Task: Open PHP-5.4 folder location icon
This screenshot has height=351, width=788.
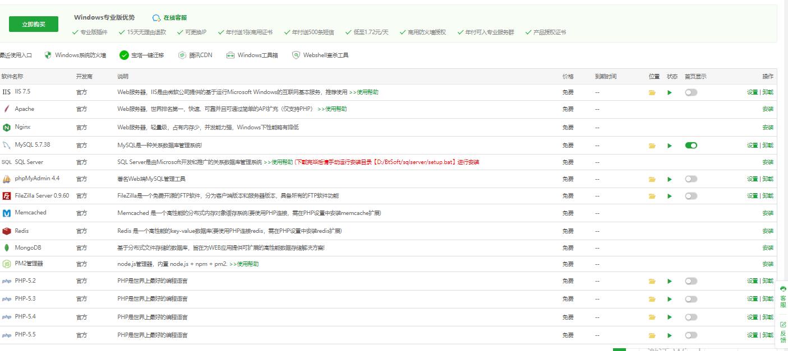Action: tap(652, 317)
